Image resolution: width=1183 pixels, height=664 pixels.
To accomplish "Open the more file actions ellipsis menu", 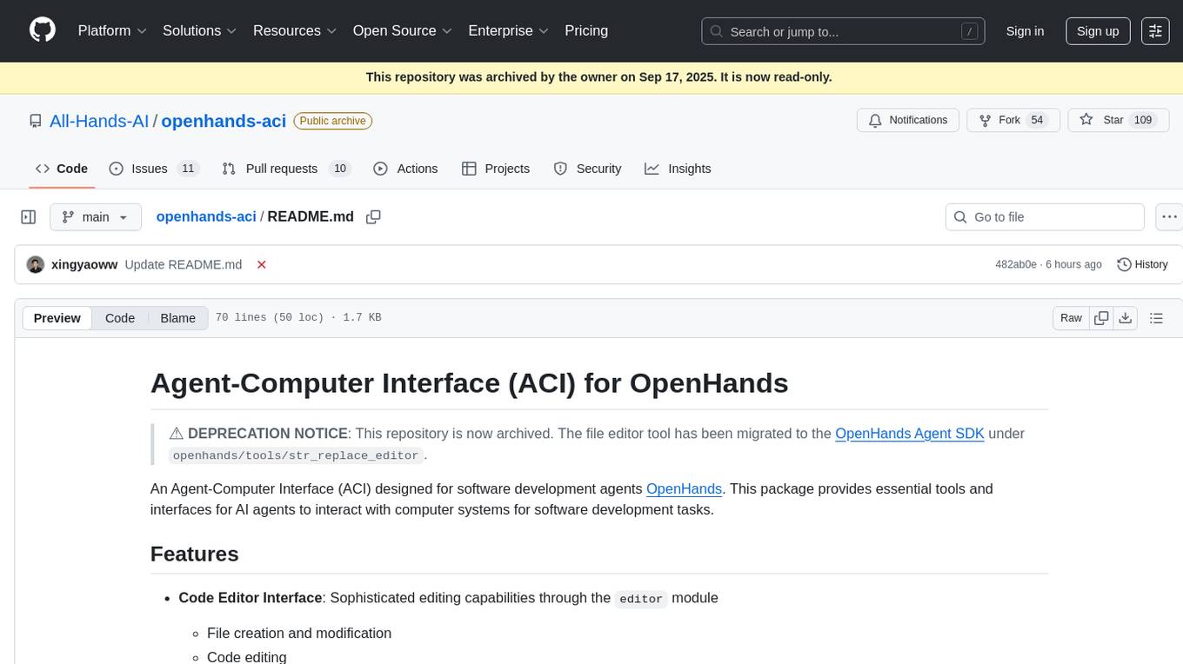I will (1169, 217).
